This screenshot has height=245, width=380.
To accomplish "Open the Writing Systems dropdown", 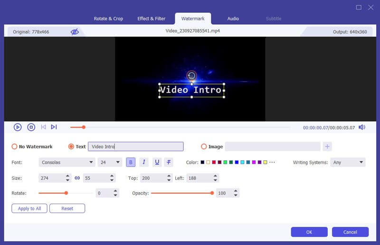I will coord(348,162).
